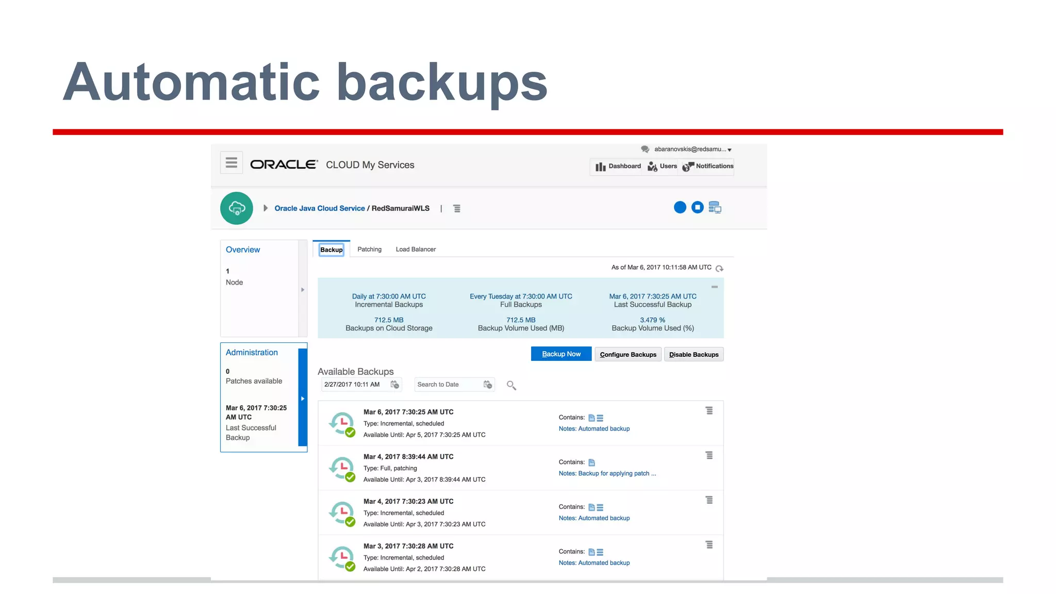Collapse the backup summary panel
Image resolution: width=1056 pixels, height=594 pixels.
coord(714,287)
